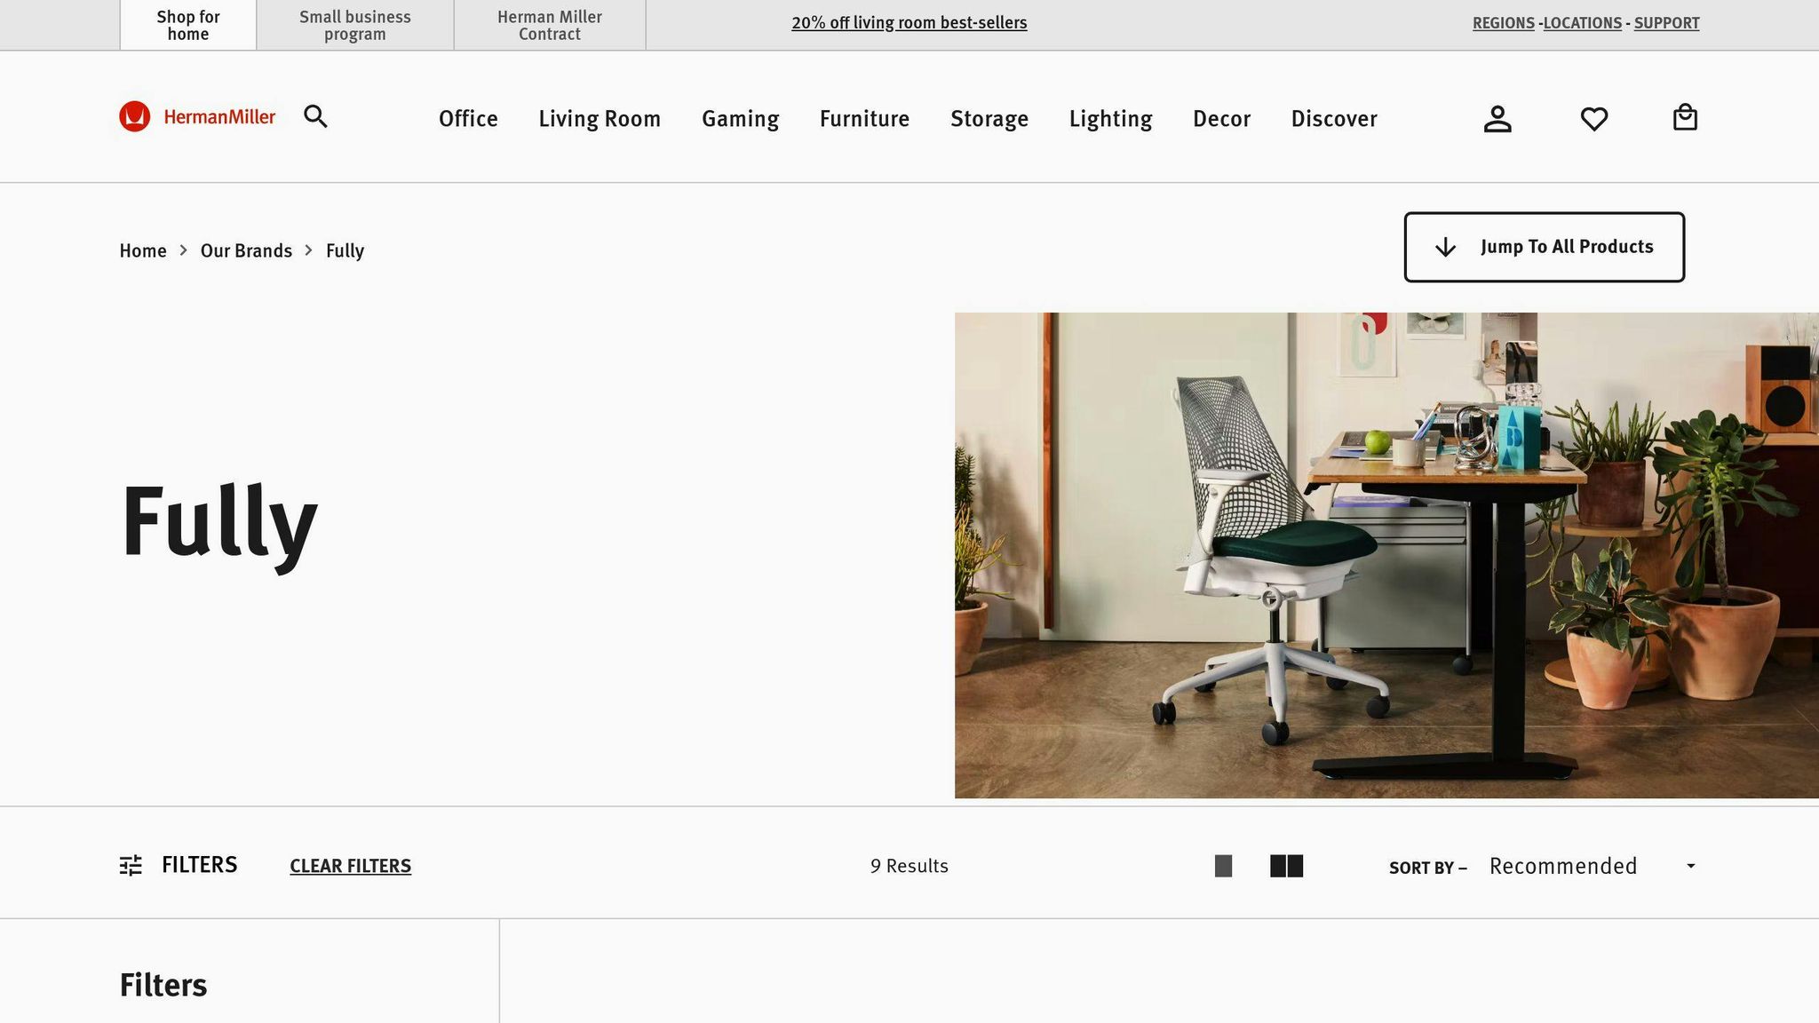Viewport: 1819px width, 1023px height.
Task: Click the Jump To All Products button
Action: click(1545, 247)
